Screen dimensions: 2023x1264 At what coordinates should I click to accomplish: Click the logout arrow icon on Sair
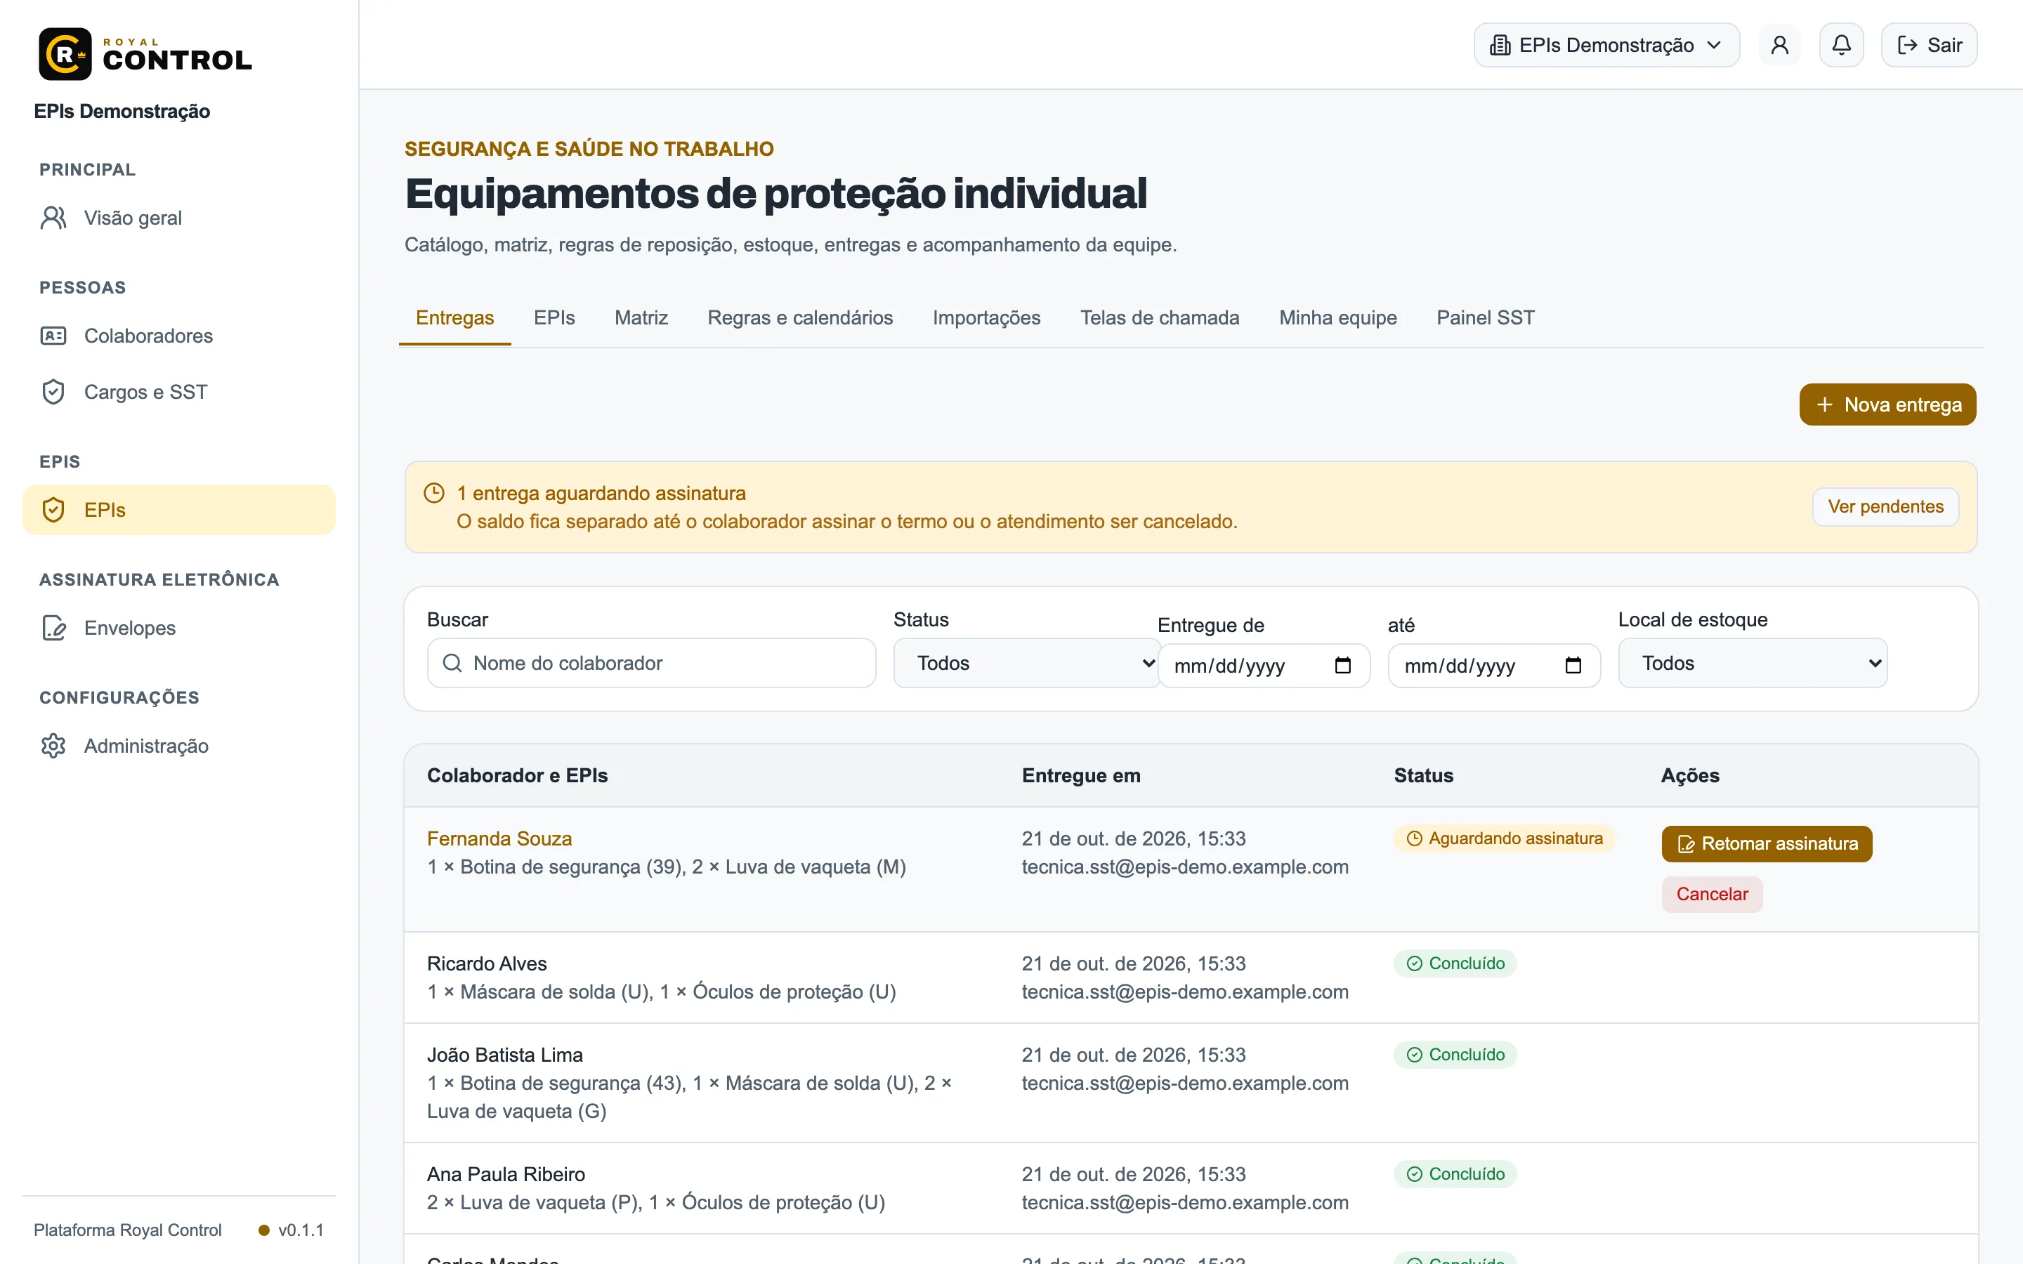pyautogui.click(x=1908, y=45)
